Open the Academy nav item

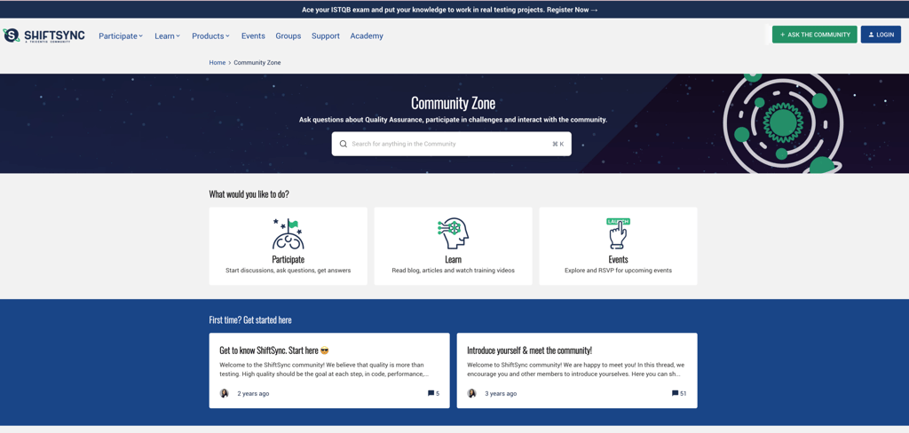point(367,36)
